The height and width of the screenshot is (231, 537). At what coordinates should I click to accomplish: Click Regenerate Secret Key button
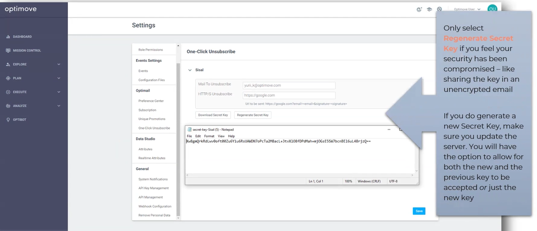[x=253, y=115]
